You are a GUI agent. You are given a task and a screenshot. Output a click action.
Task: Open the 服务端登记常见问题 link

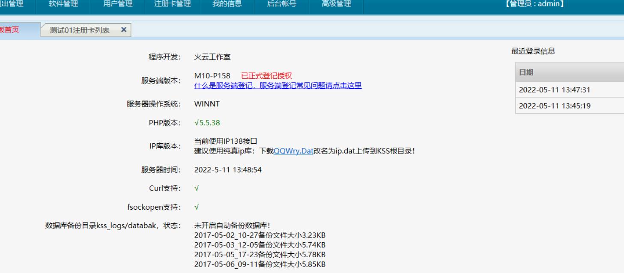click(x=278, y=86)
